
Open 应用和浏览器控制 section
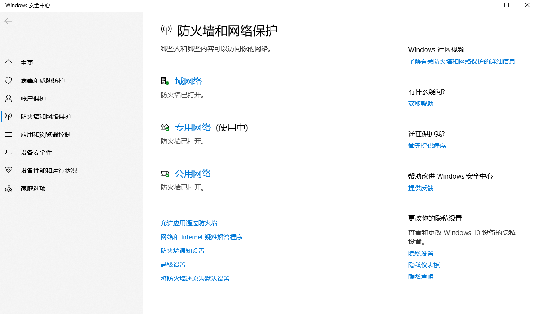point(46,135)
